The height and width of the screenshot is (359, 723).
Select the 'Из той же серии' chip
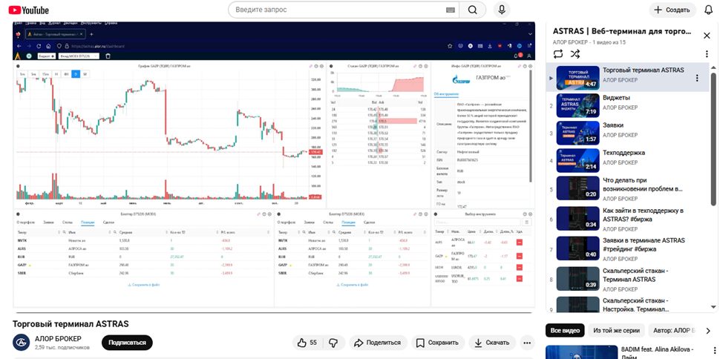615,331
